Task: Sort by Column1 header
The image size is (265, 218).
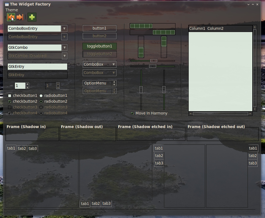Action: pos(197,28)
